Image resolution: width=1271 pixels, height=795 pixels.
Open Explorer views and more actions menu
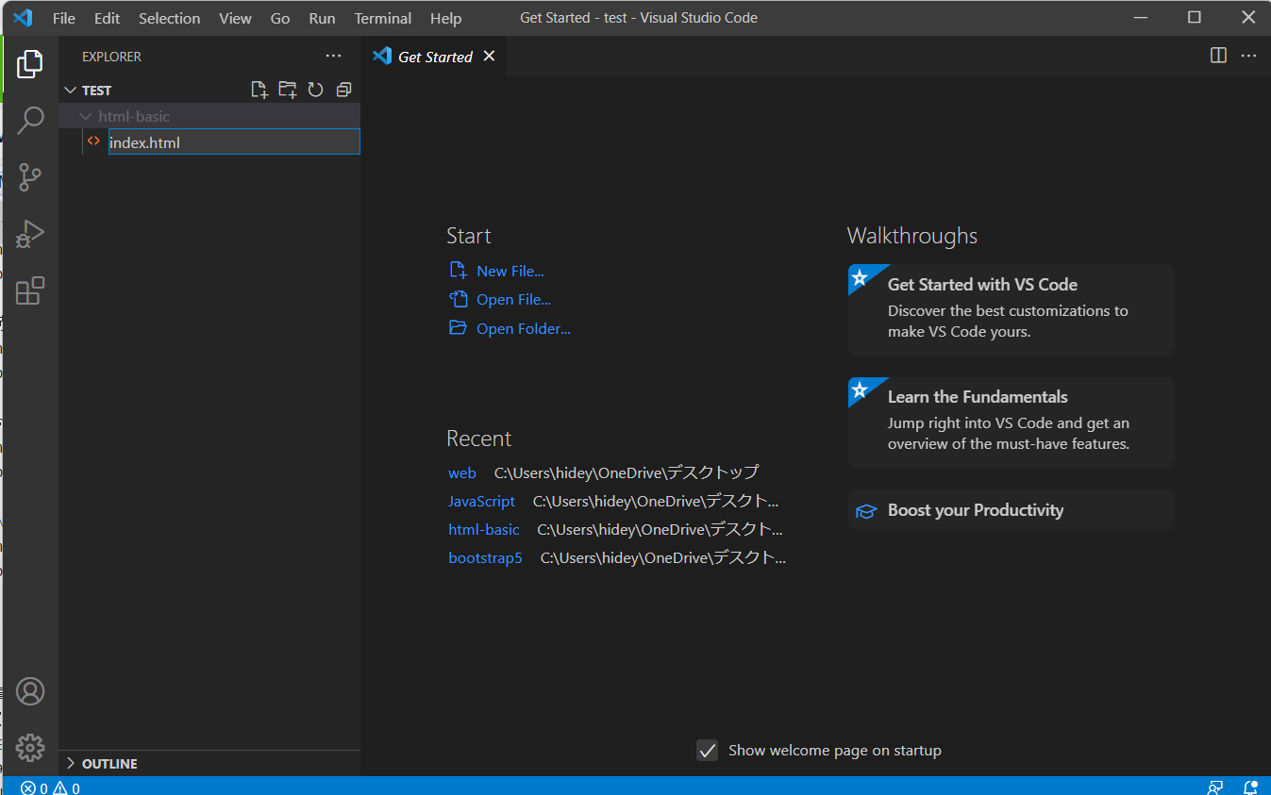click(x=334, y=57)
